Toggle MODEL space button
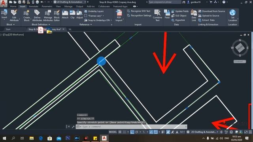Viewport: 253px width, 142px height. (x=113, y=132)
